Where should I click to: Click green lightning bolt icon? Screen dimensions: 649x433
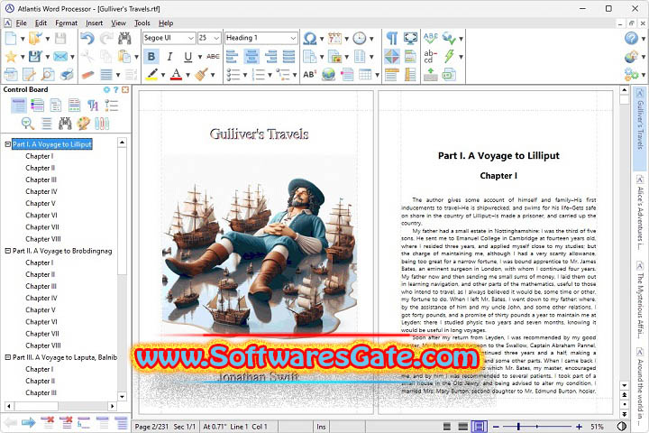pos(449,56)
